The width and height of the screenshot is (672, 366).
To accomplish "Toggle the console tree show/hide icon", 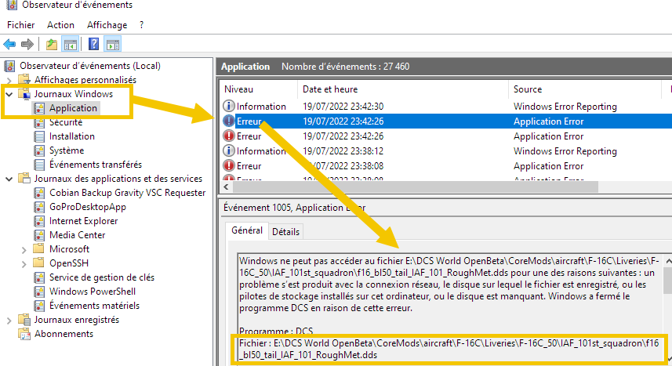I will click(x=71, y=44).
